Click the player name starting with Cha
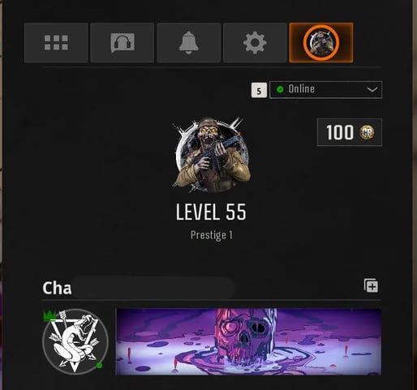The image size is (417, 390). pos(57,288)
